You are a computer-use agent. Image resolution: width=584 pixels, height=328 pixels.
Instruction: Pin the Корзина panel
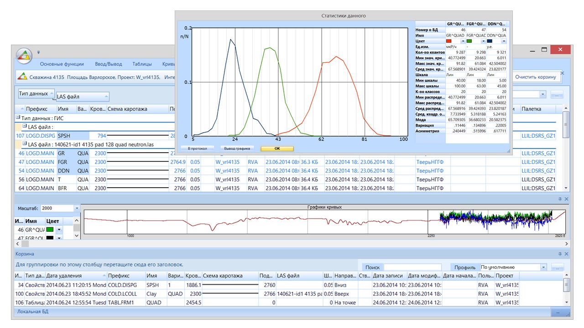[560, 254]
